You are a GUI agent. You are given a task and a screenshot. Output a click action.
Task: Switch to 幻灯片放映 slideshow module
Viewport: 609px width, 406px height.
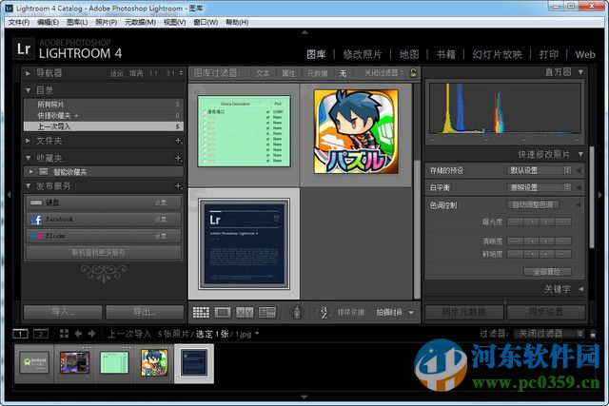[497, 54]
